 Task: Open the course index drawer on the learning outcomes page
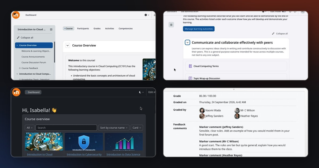click(171, 25)
